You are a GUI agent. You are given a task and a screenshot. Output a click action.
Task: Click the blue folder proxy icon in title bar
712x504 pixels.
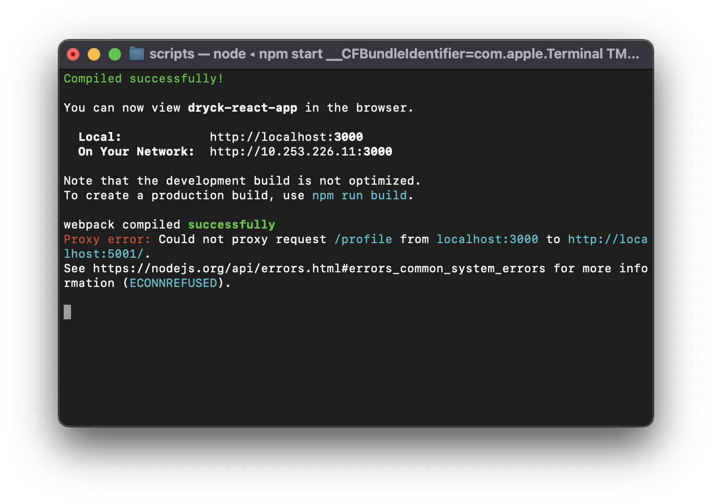coord(137,54)
